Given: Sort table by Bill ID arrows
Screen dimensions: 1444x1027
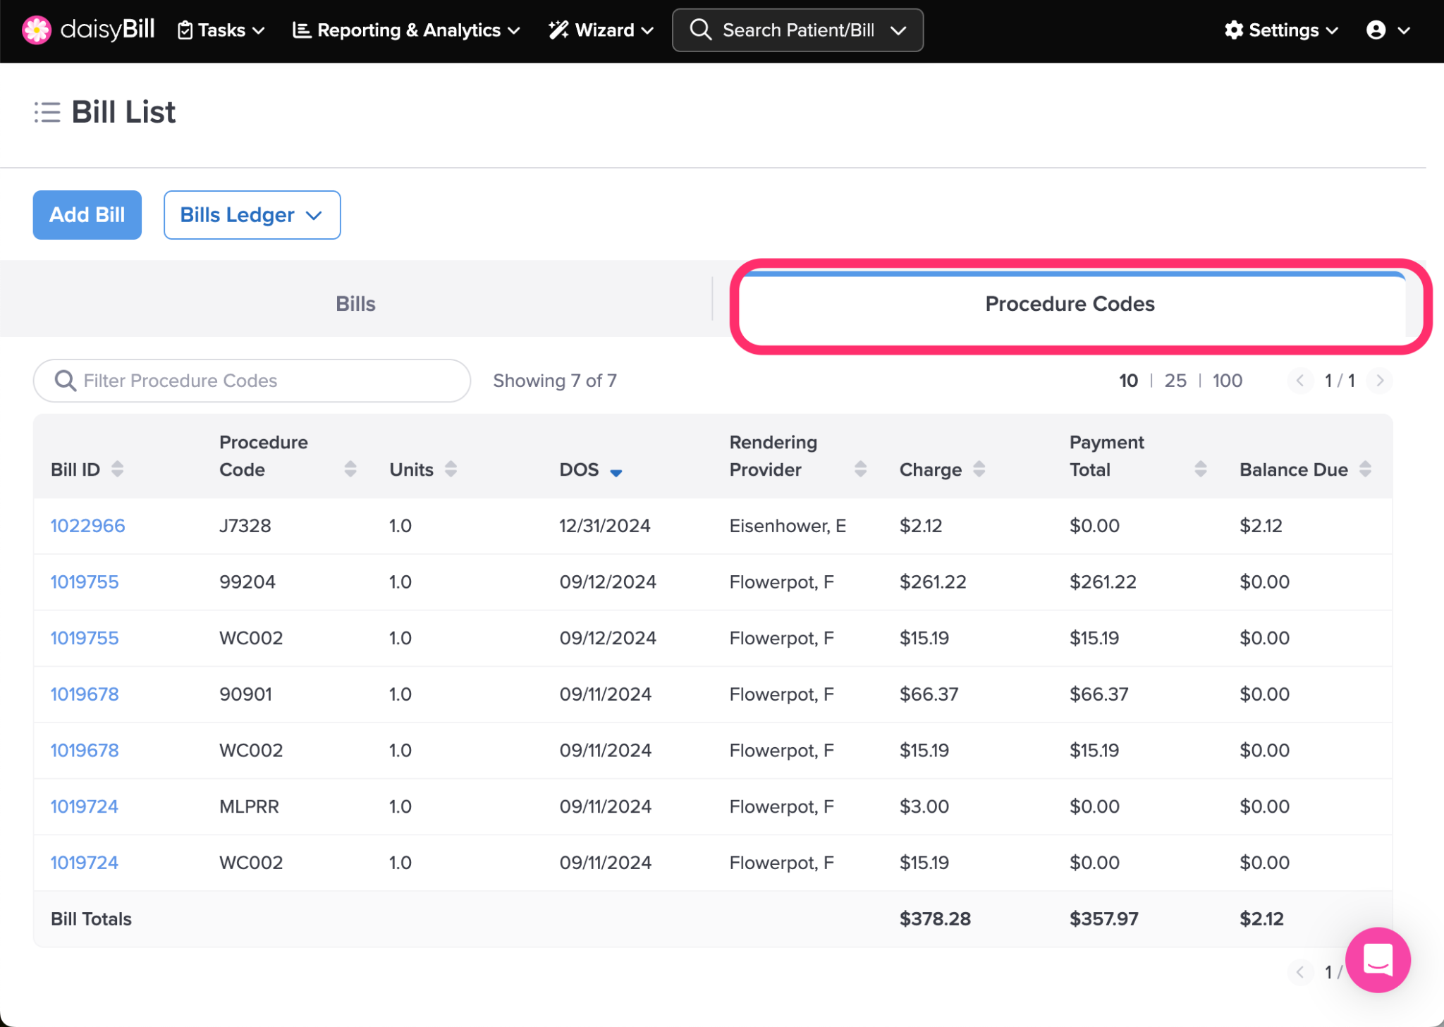Looking at the screenshot, I should (118, 469).
